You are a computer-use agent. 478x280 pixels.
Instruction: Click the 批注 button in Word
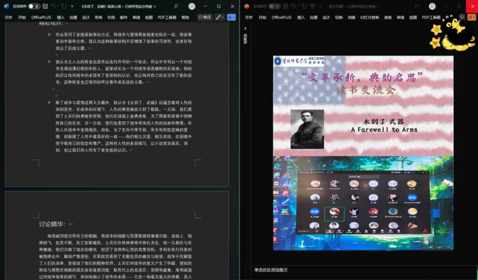tap(205, 17)
